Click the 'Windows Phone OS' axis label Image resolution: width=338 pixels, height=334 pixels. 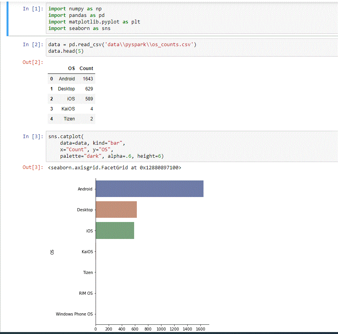74,314
